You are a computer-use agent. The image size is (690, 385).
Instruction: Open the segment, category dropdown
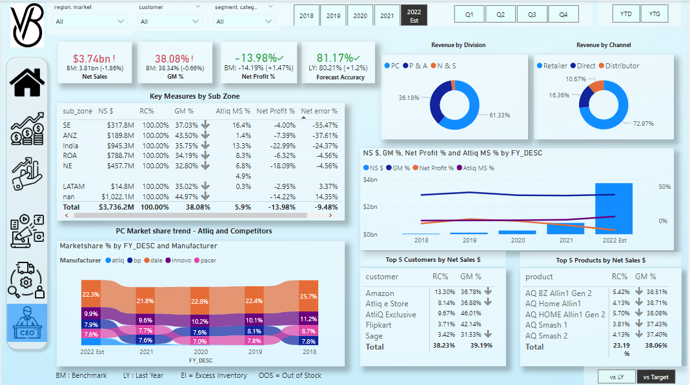click(x=245, y=21)
